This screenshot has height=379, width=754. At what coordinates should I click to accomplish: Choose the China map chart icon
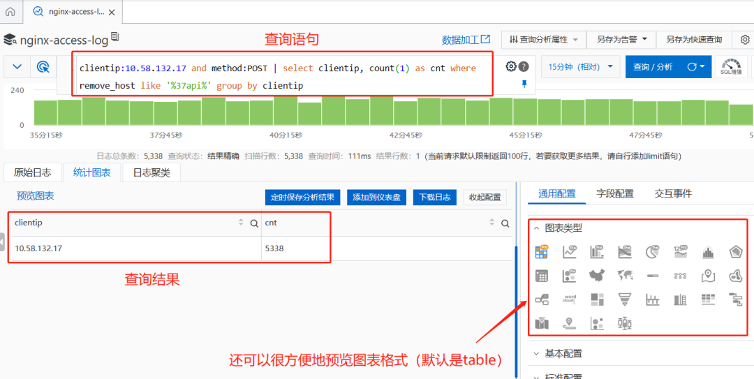(597, 275)
